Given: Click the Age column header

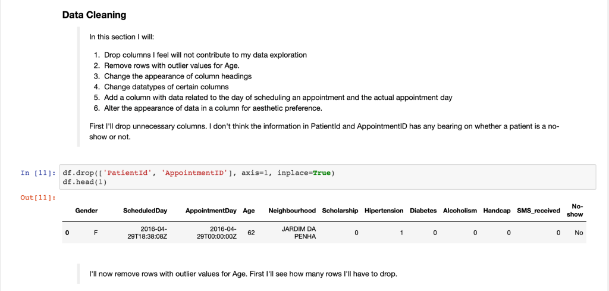Looking at the screenshot, I should (249, 211).
